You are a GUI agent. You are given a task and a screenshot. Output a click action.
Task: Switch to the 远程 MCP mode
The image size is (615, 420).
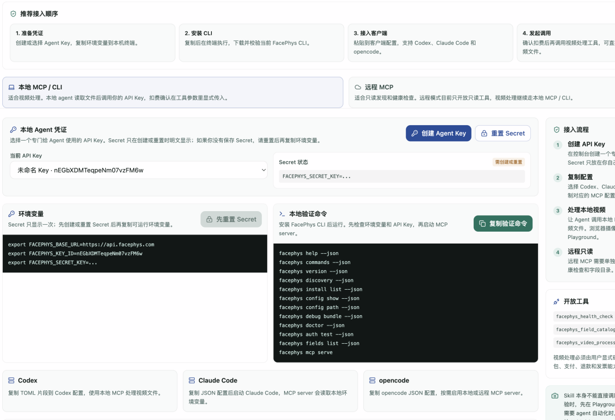pos(482,92)
